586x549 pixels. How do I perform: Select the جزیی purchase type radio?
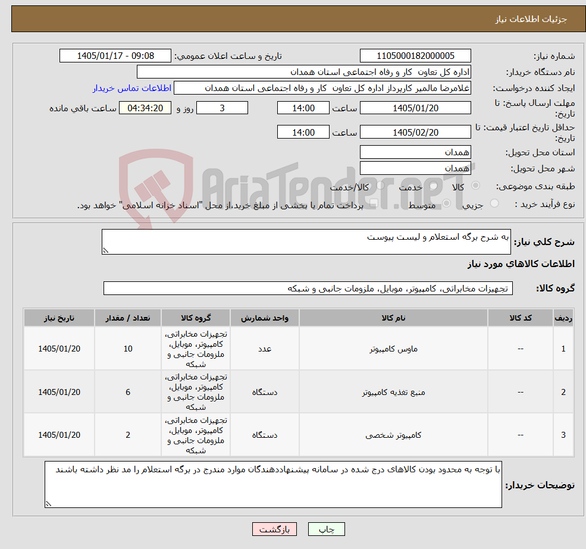(494, 203)
